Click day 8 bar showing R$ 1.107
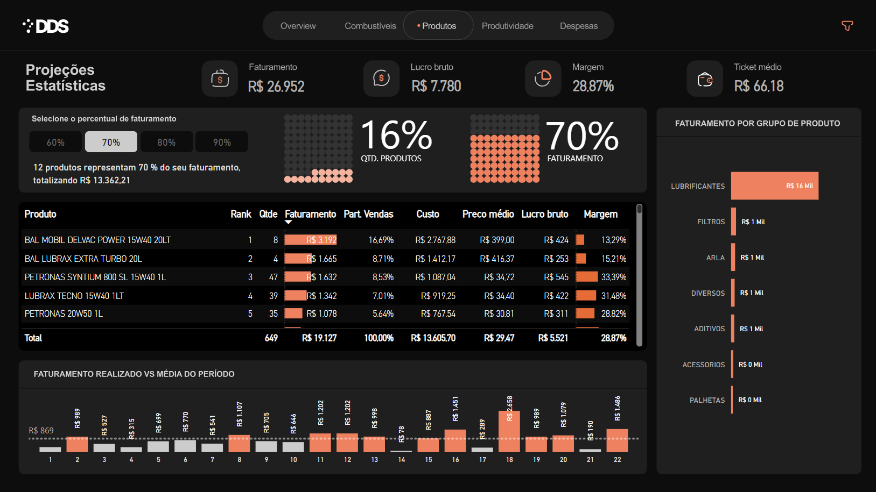 239,444
